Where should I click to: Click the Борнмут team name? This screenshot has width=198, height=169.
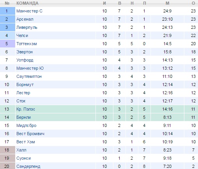click(x=25, y=84)
